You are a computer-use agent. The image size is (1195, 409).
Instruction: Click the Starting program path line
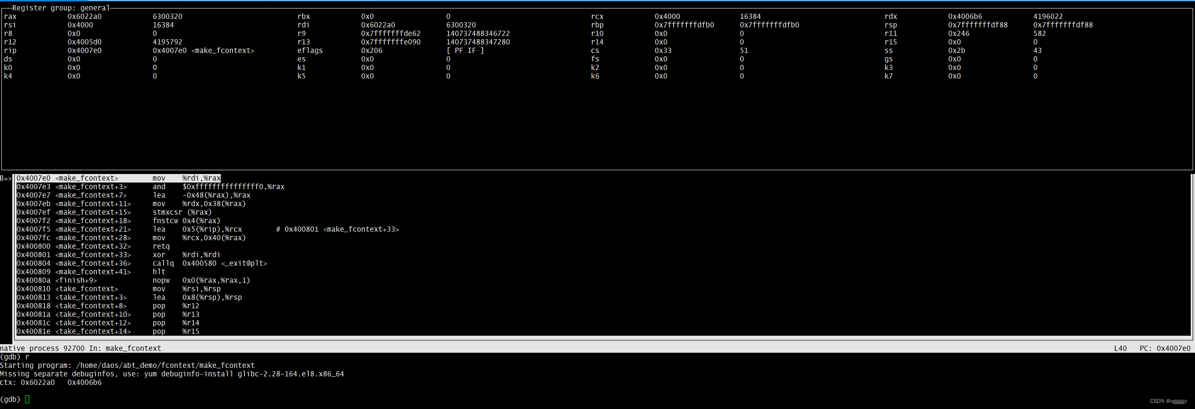coord(127,365)
